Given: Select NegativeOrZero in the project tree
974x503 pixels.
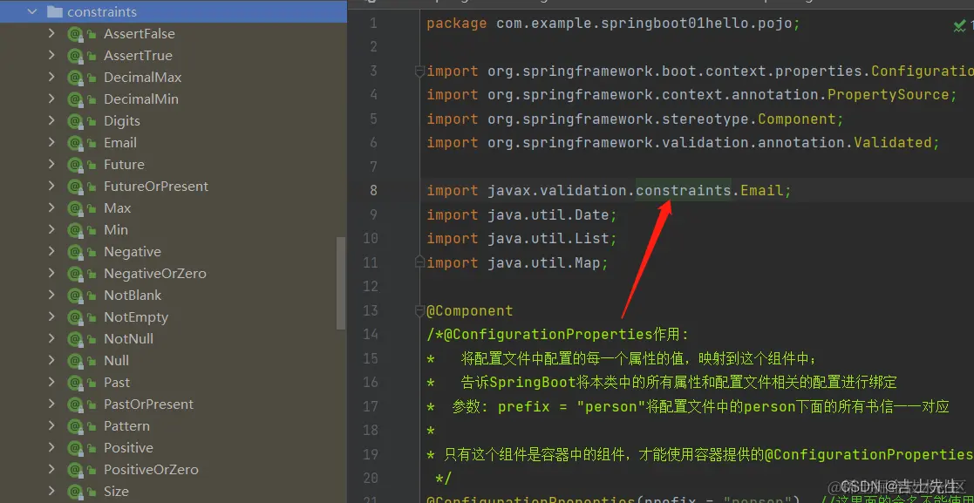Looking at the screenshot, I should (154, 273).
